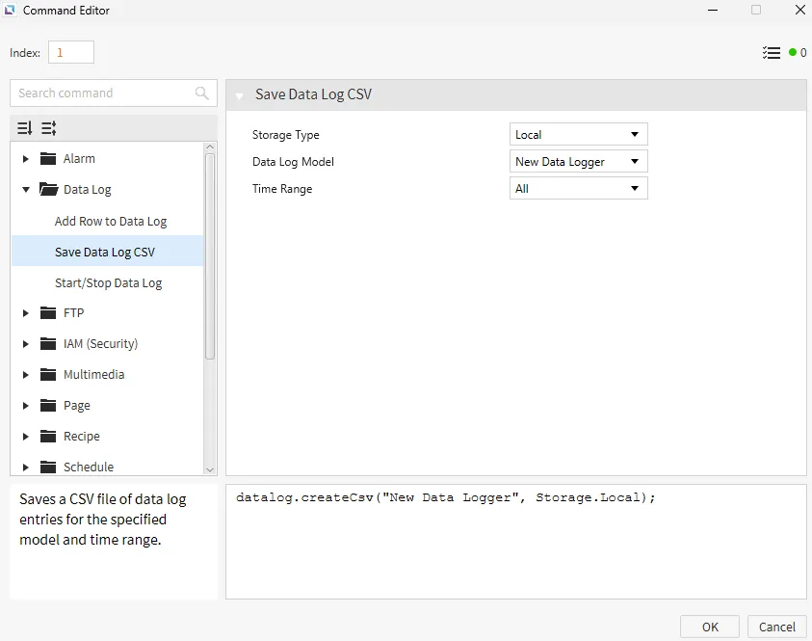812x641 pixels.
Task: Click the sort ascending icon above command tree
Action: pos(49,128)
